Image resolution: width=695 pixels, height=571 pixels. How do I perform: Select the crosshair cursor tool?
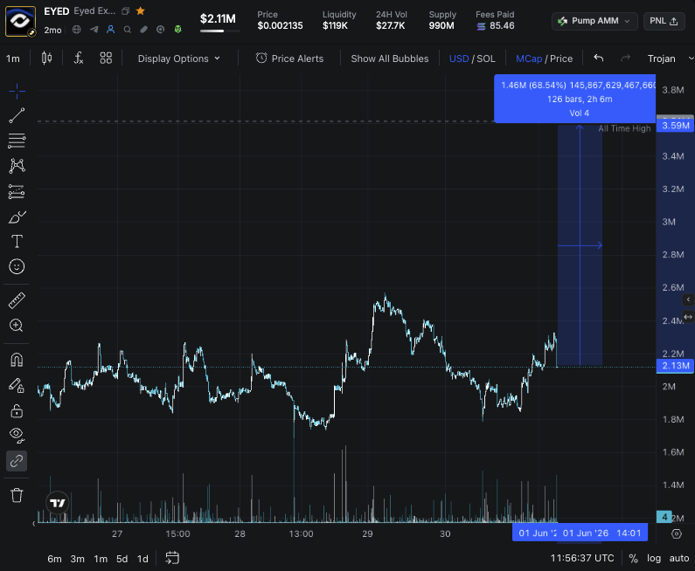click(x=17, y=91)
